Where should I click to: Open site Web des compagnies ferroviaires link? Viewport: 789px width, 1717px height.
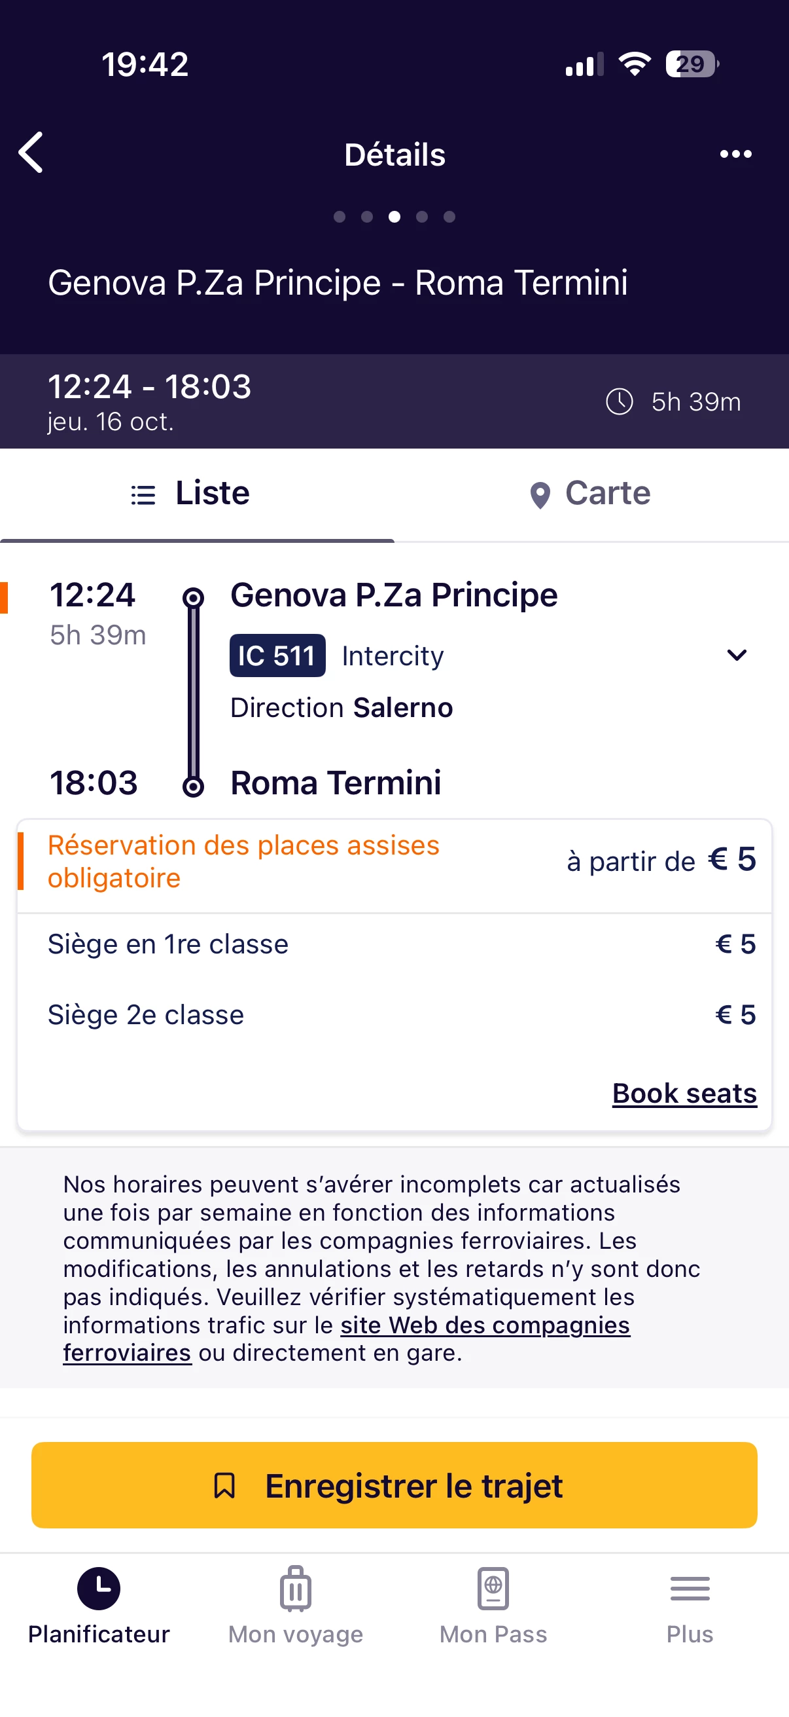click(485, 1325)
